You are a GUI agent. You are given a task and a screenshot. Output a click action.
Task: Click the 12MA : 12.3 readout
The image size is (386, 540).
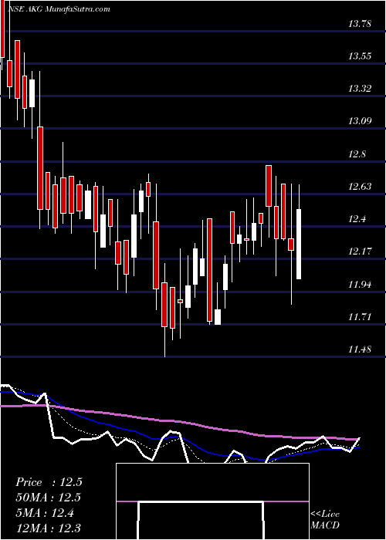(x=49, y=528)
